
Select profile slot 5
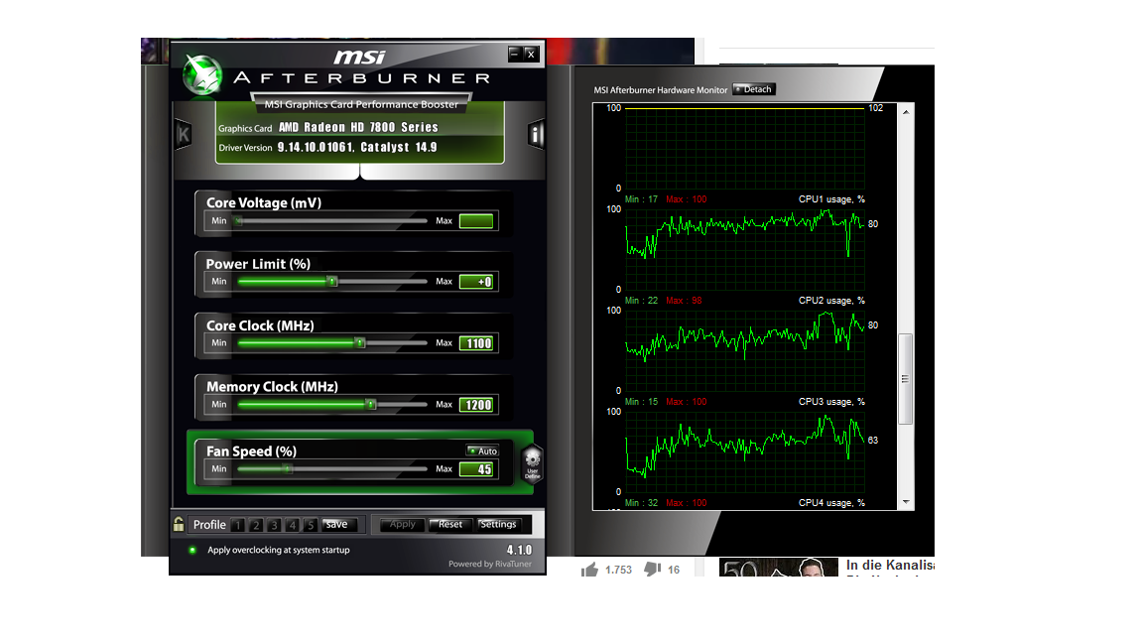[311, 525]
